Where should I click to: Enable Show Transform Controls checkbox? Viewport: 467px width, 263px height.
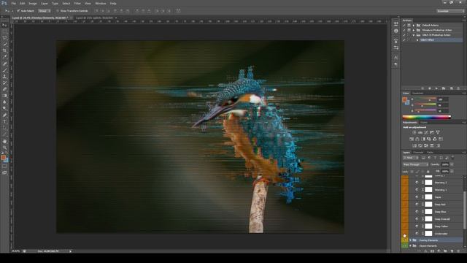[58, 11]
